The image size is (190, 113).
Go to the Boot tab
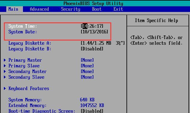(97, 9)
